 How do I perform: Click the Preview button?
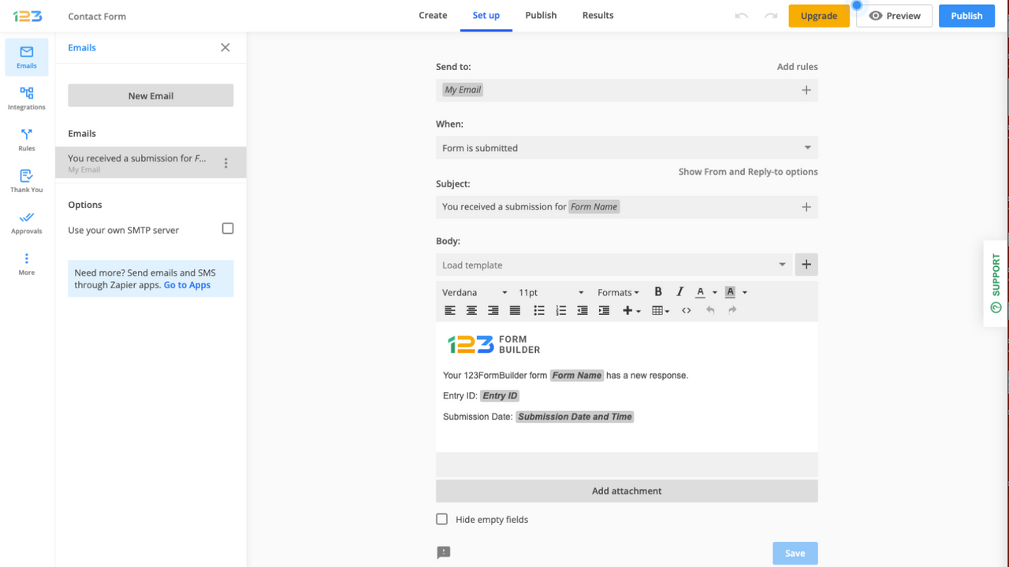(894, 16)
